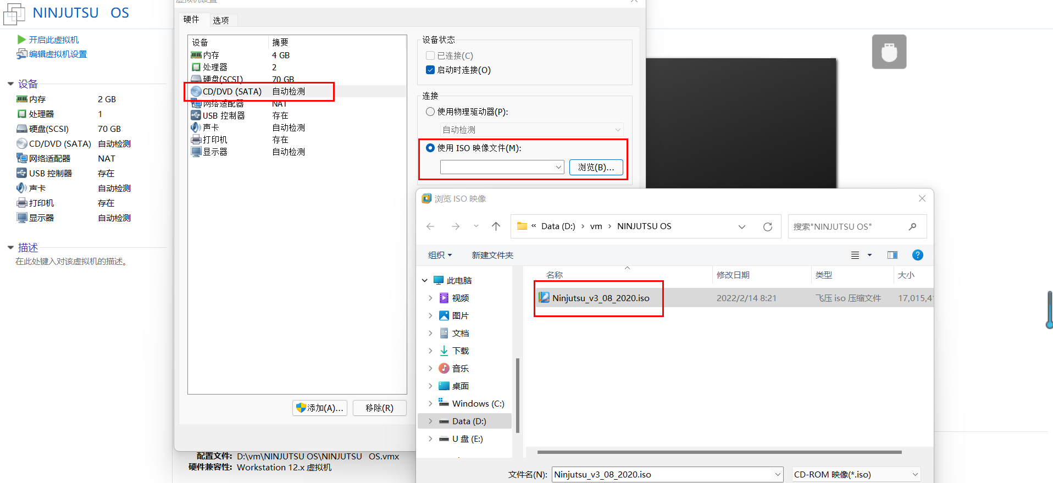Image resolution: width=1053 pixels, height=483 pixels.
Task: Open the Organize menu
Action: (x=440, y=255)
